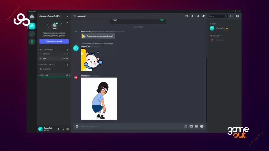Open the Inbox icon
The width and height of the screenshot is (269, 151).
232,16
